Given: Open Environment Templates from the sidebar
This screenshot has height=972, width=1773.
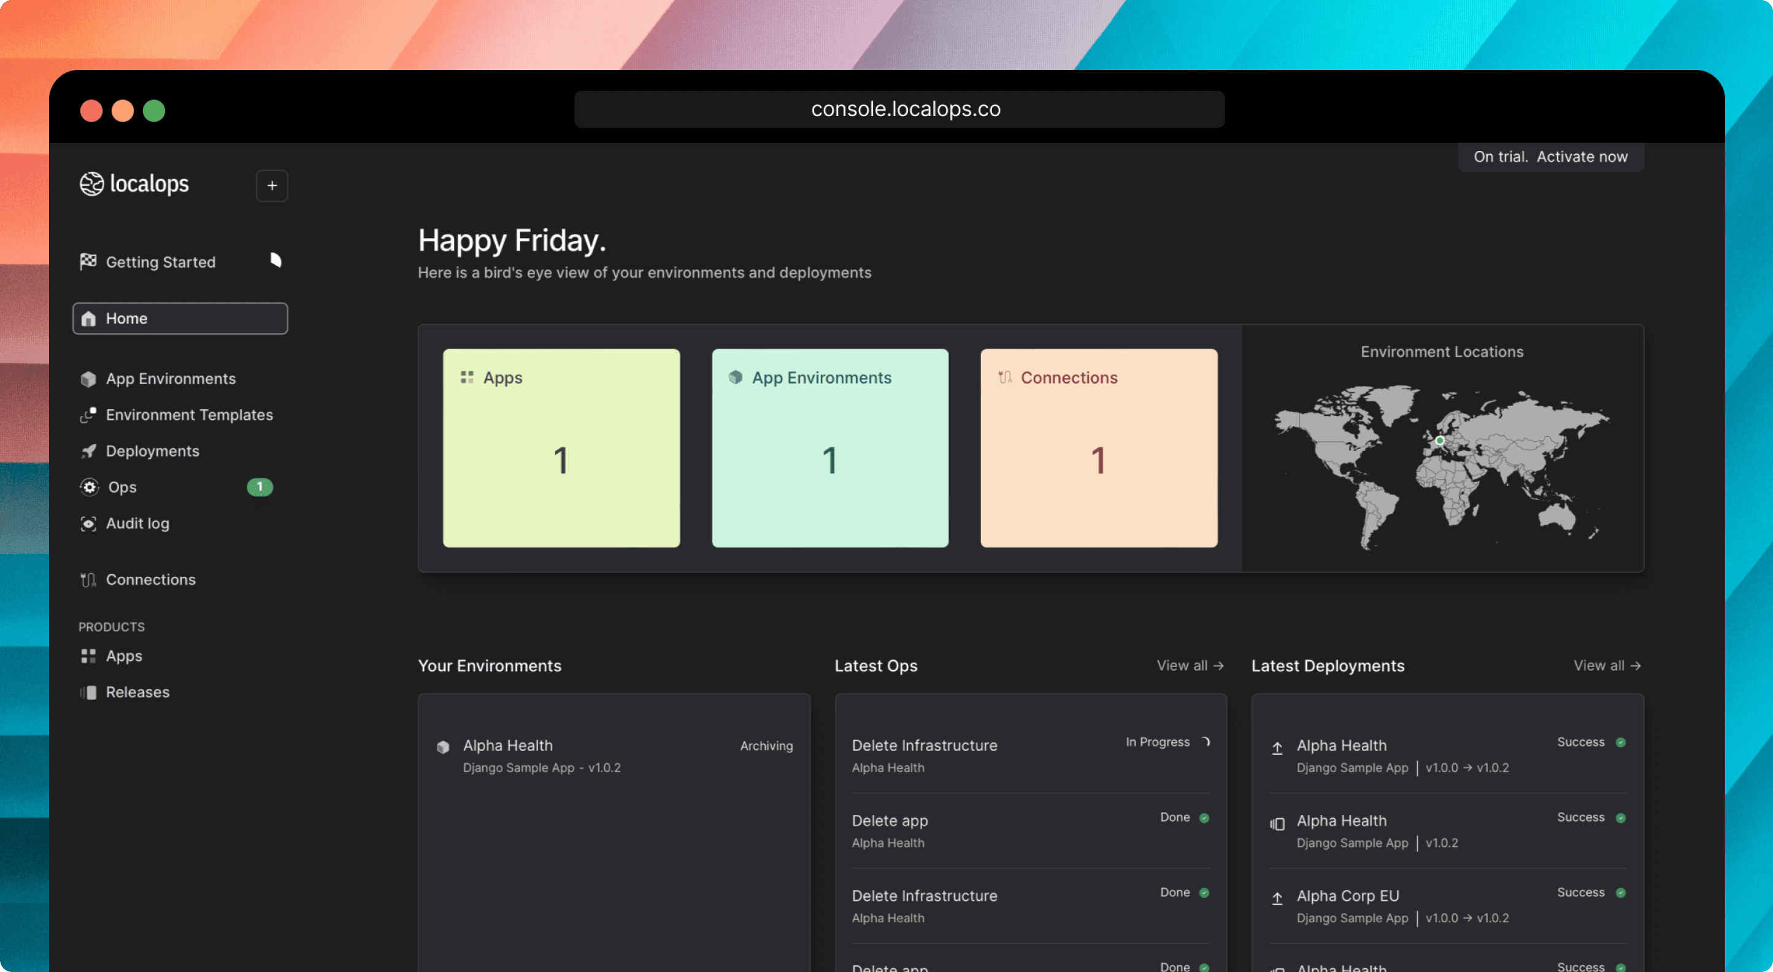Looking at the screenshot, I should [188, 415].
